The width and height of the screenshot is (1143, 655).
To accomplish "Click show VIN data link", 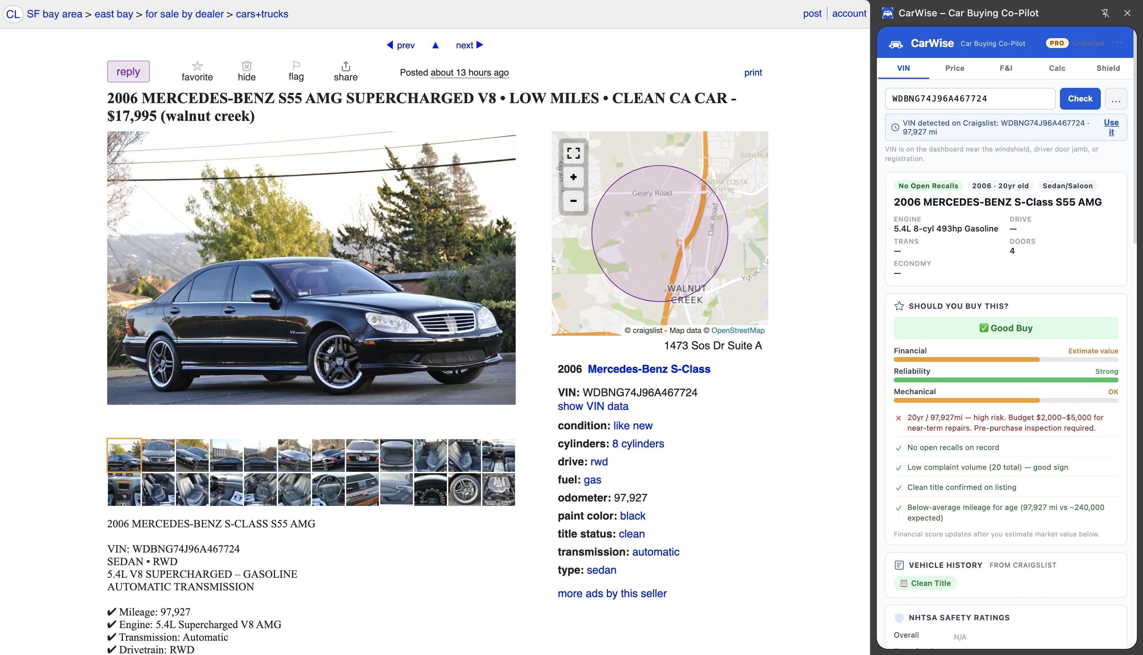I will (593, 406).
